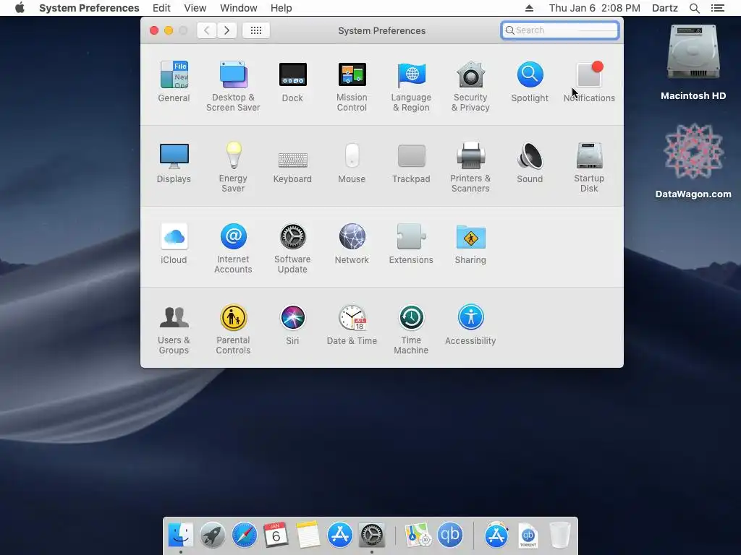741x555 pixels.
Task: Open Accessibility preferences pane
Action: coord(470,324)
